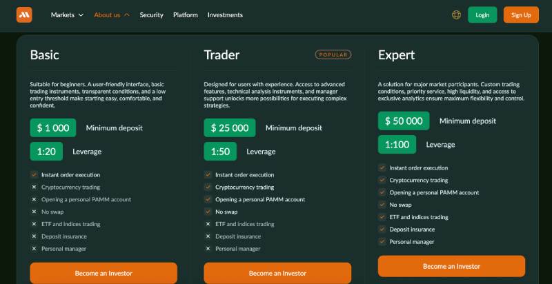This screenshot has width=552, height=284.
Task: Click the X icon beside Trader ETF and indices trading
Action: coord(208,224)
